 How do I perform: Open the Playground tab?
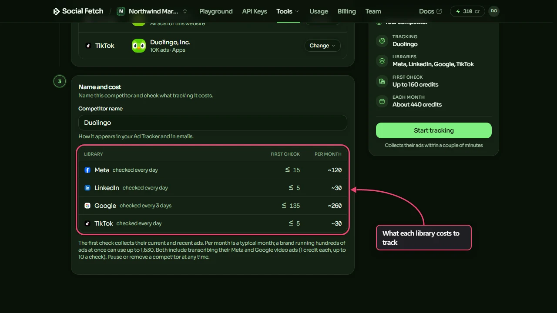216,11
